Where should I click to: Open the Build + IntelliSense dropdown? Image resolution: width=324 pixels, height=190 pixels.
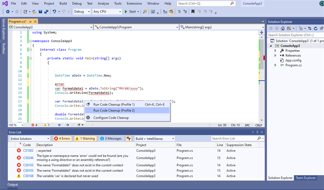155,138
